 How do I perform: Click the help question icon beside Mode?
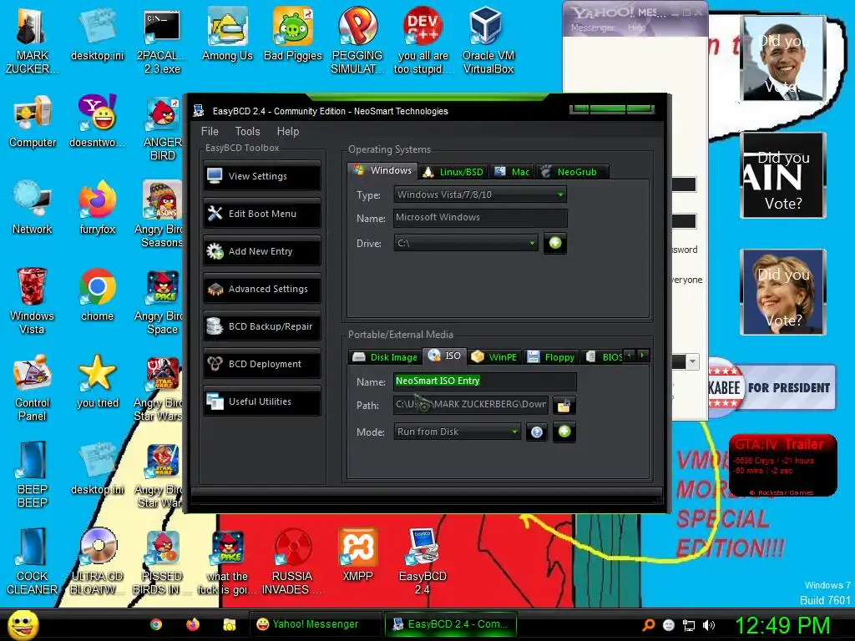click(537, 432)
